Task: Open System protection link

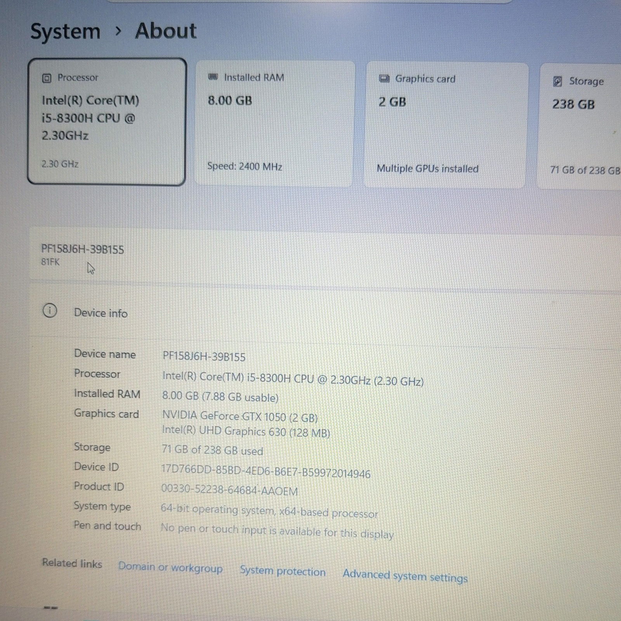Action: [x=283, y=571]
